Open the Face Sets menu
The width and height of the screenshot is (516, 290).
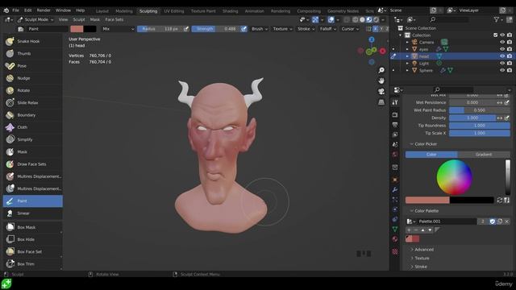pos(114,19)
